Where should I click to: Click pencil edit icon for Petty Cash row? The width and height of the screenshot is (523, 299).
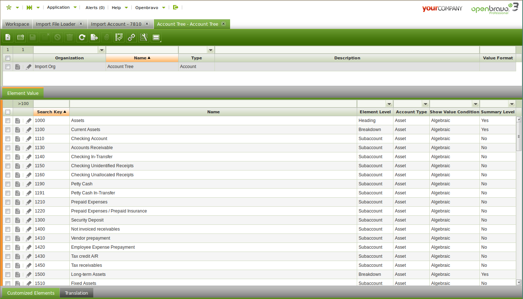click(29, 184)
